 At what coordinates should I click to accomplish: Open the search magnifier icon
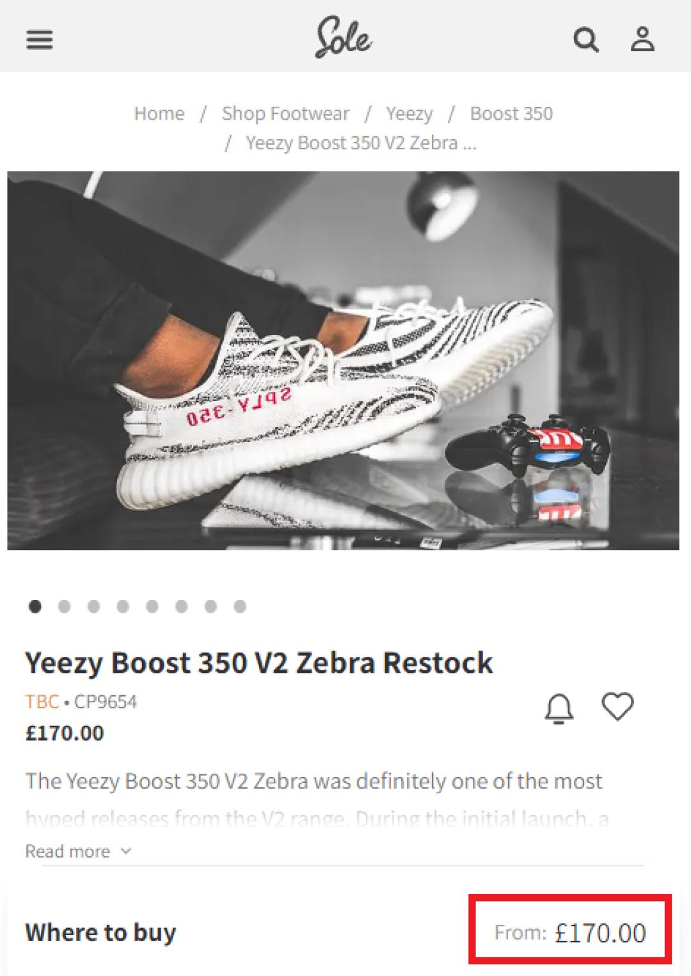click(586, 40)
